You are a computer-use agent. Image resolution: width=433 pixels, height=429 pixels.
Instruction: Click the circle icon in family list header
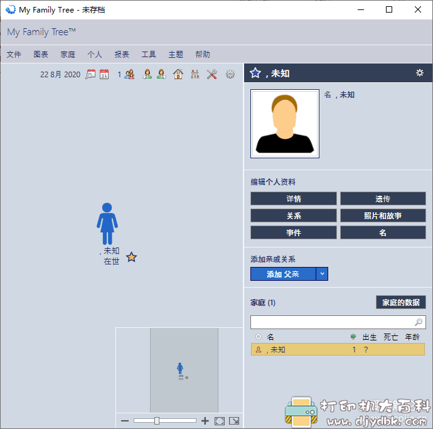tap(259, 337)
